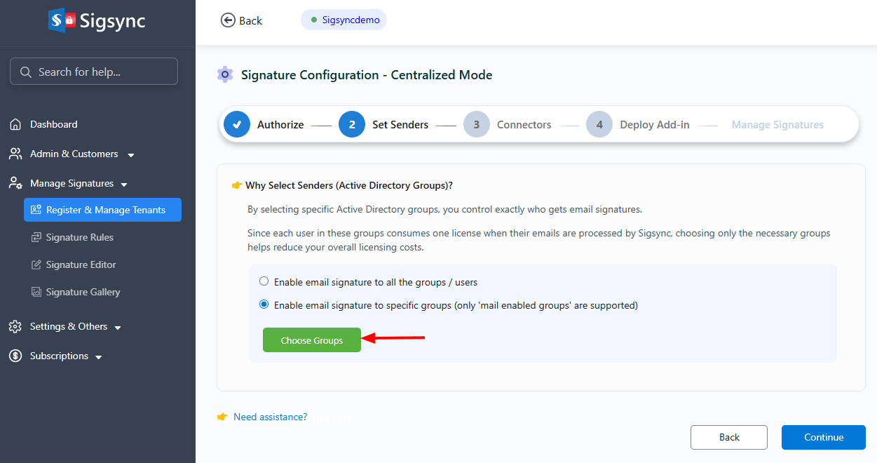Click the Settings & Others gear icon

click(x=15, y=326)
